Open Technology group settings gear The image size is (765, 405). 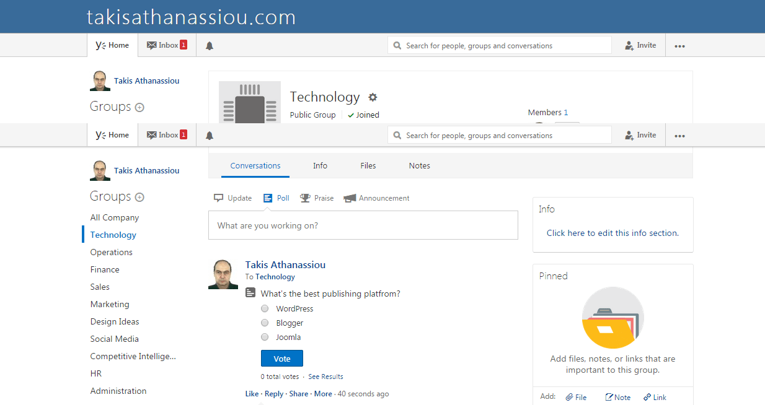(x=373, y=97)
